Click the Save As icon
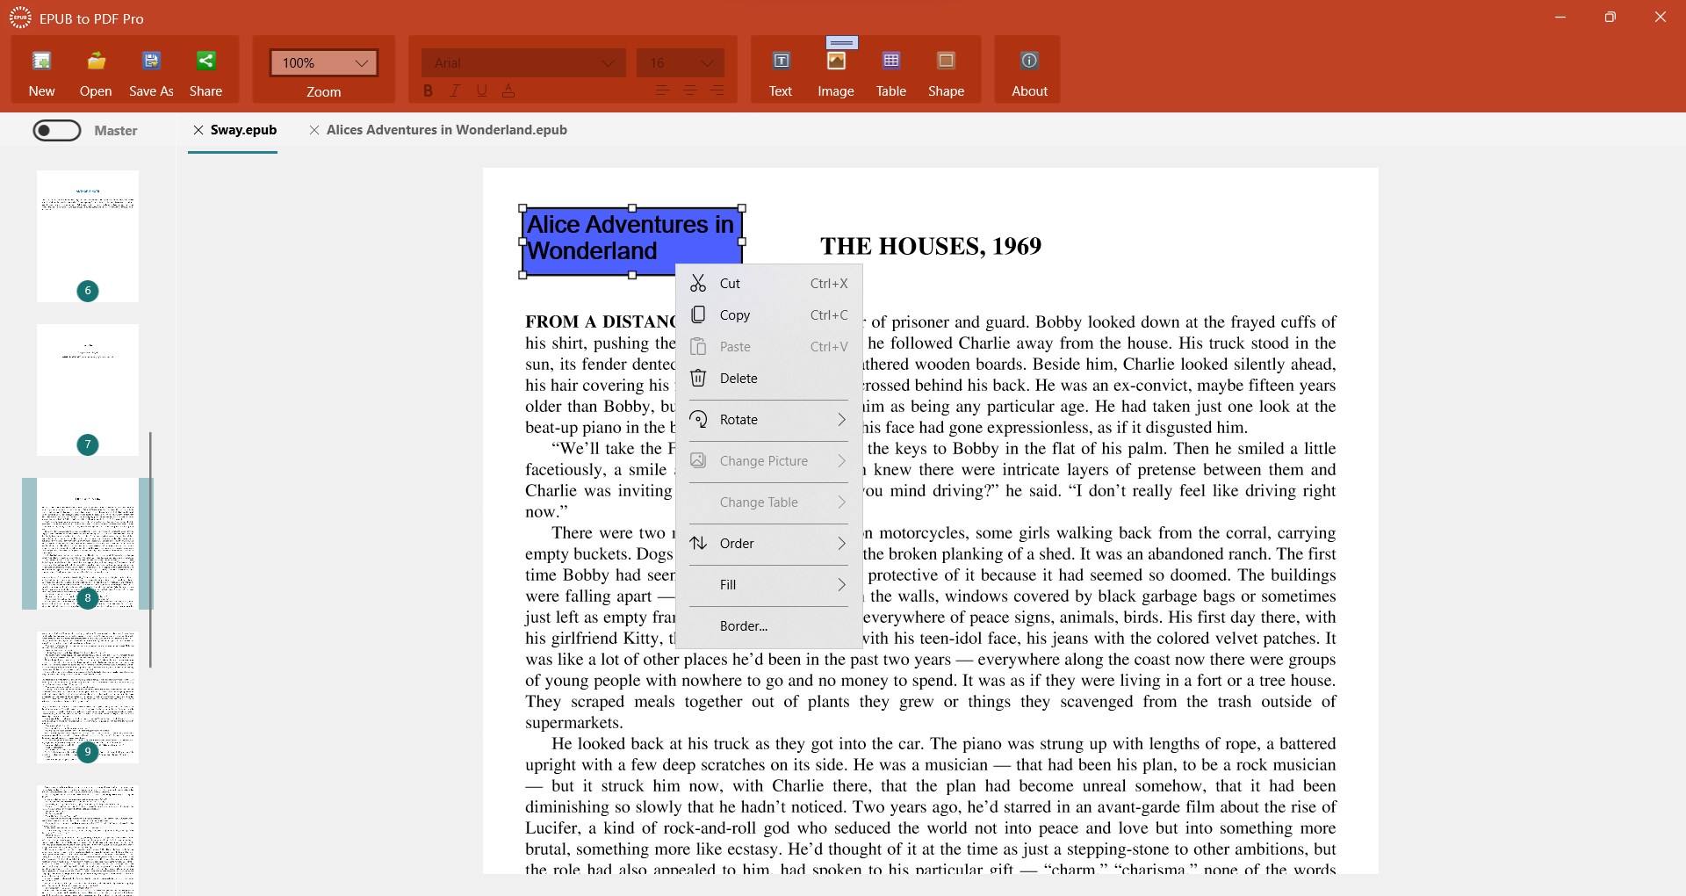The image size is (1686, 896). coord(151,61)
